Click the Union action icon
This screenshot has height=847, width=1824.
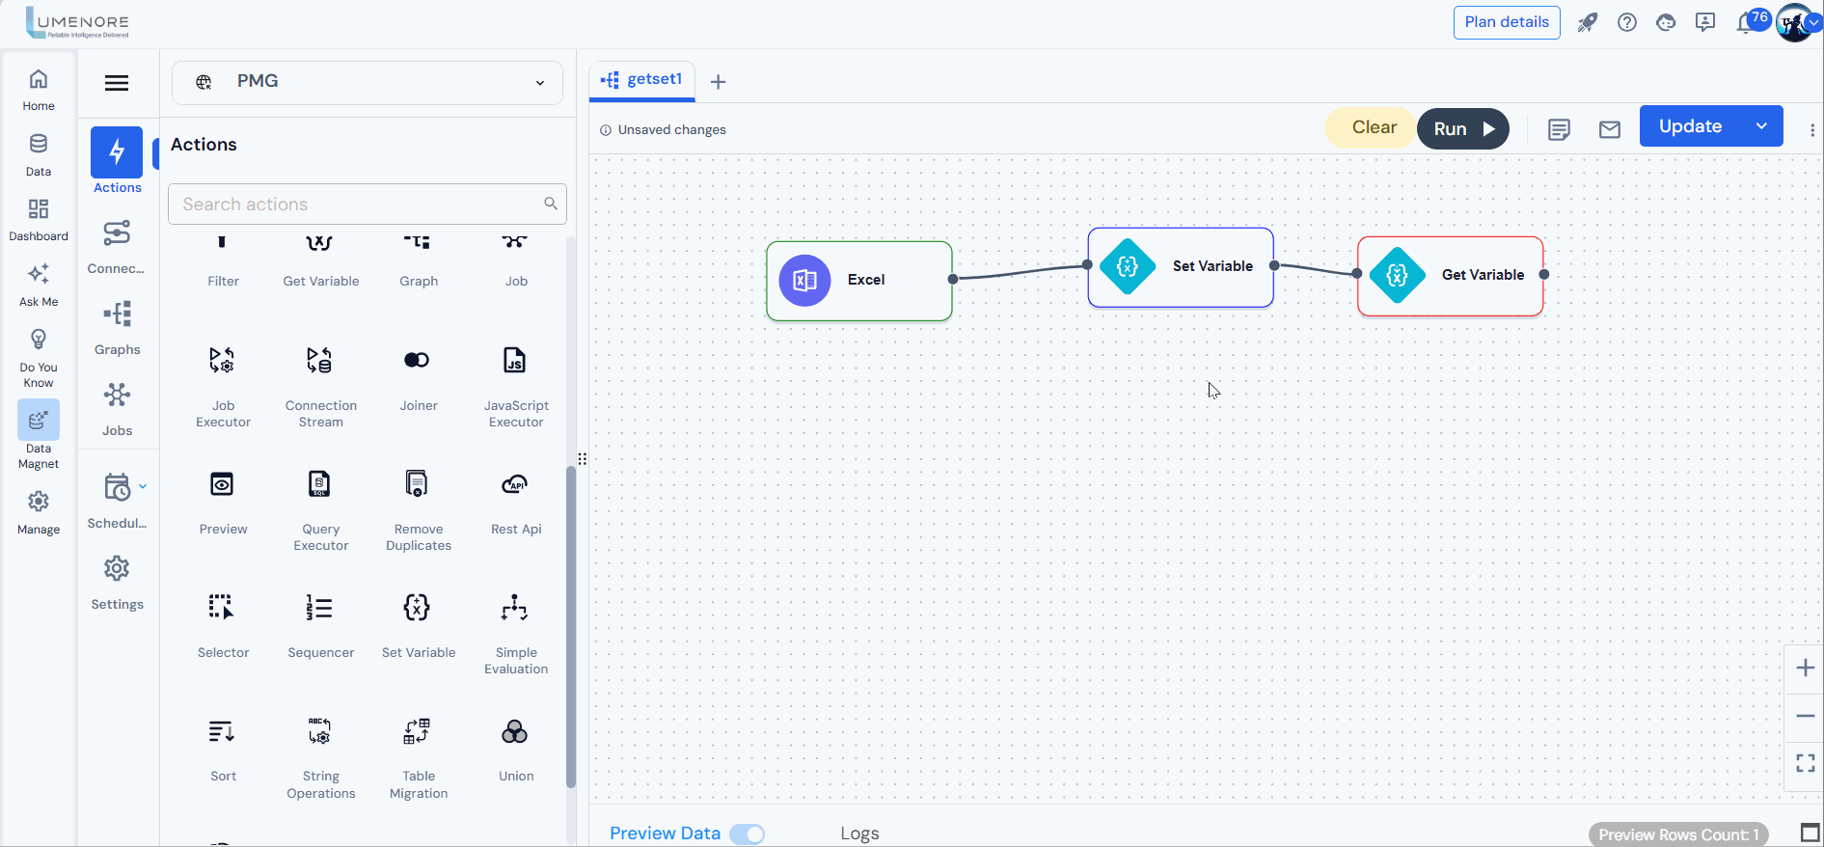[515, 732]
